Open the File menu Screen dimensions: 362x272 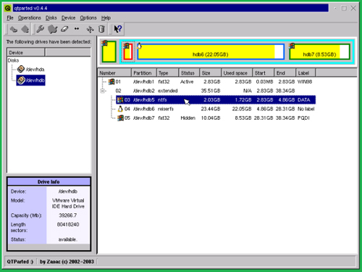(10, 18)
